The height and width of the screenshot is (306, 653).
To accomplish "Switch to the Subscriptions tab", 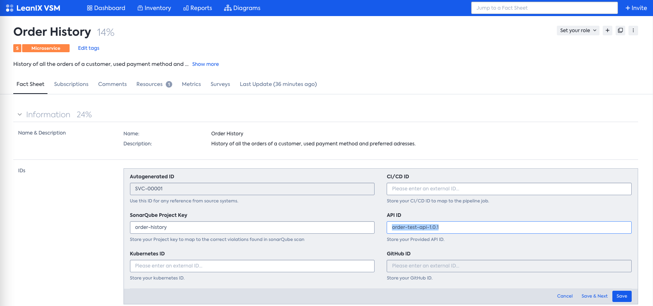I will (x=71, y=84).
